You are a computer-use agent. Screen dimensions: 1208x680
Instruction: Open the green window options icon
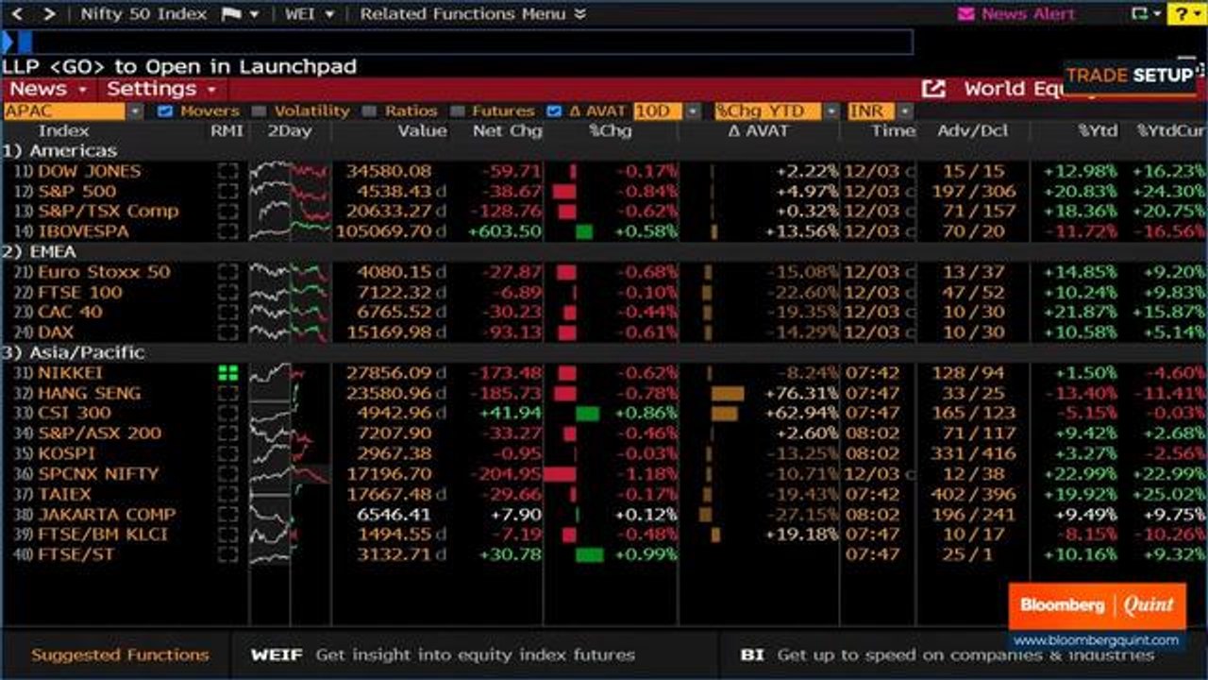pyautogui.click(x=1141, y=14)
